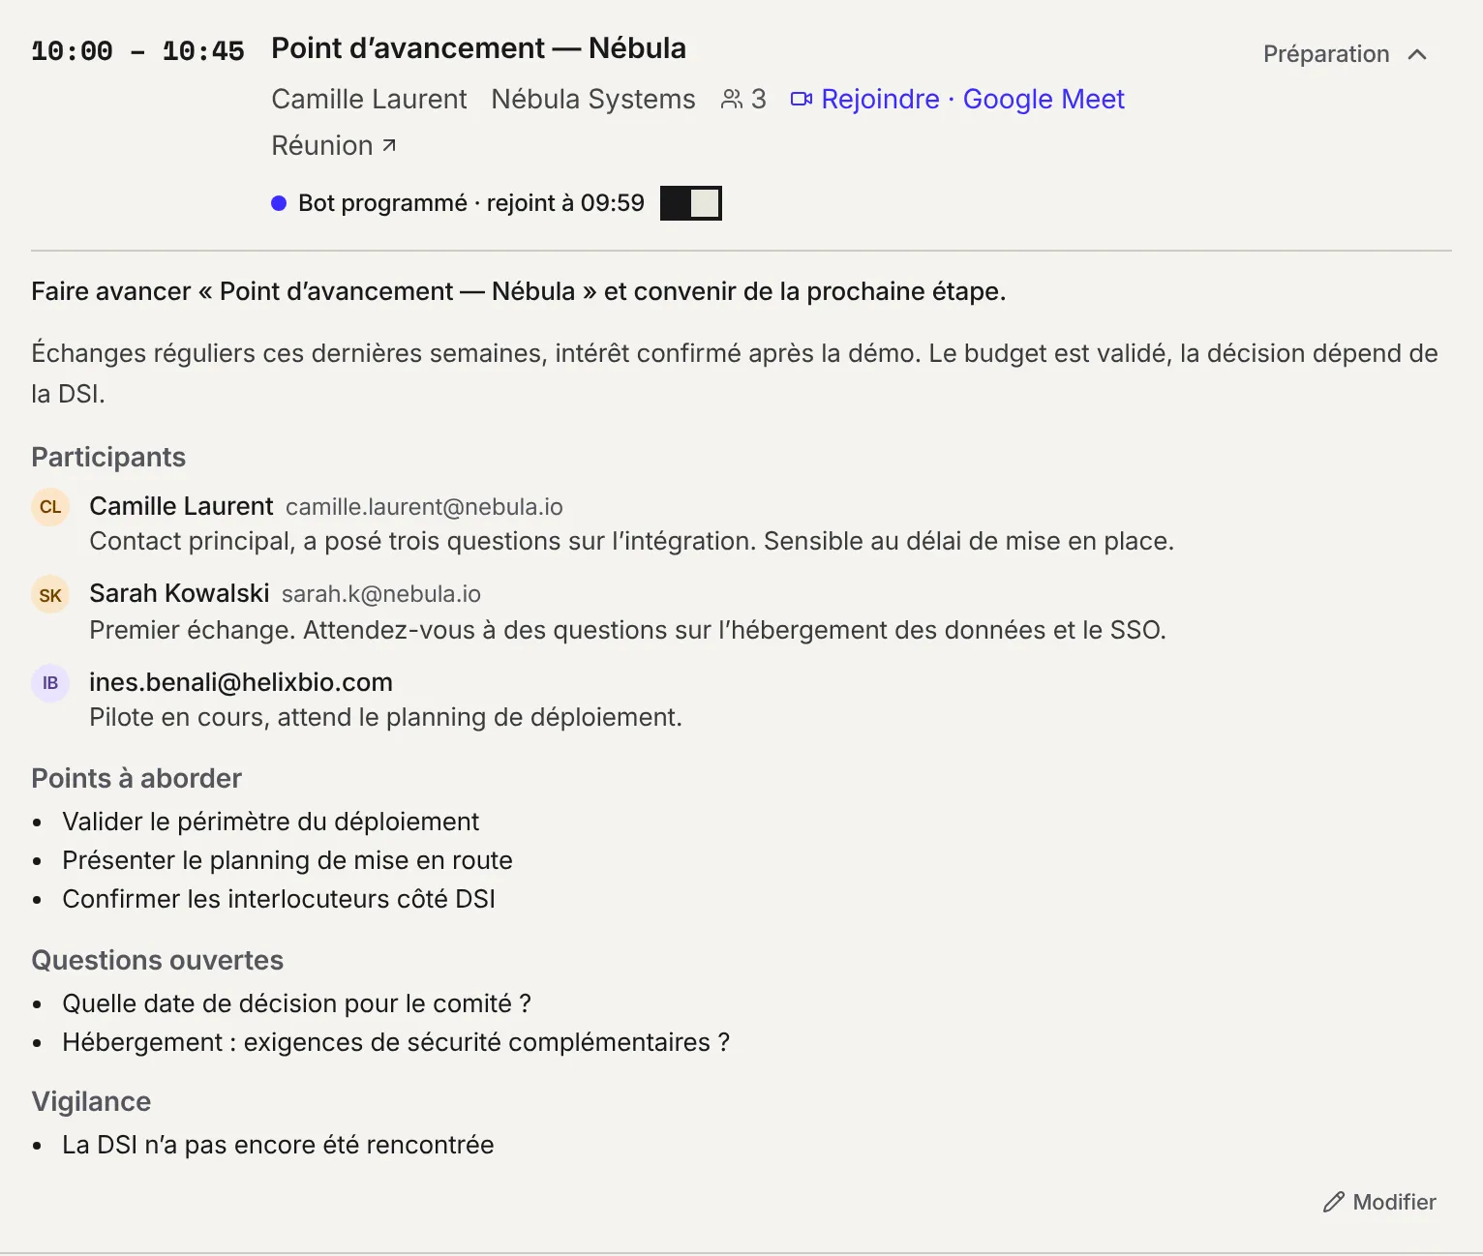1483x1256 pixels.
Task: Click the IB avatar of Ines Benali
Action: point(50,683)
